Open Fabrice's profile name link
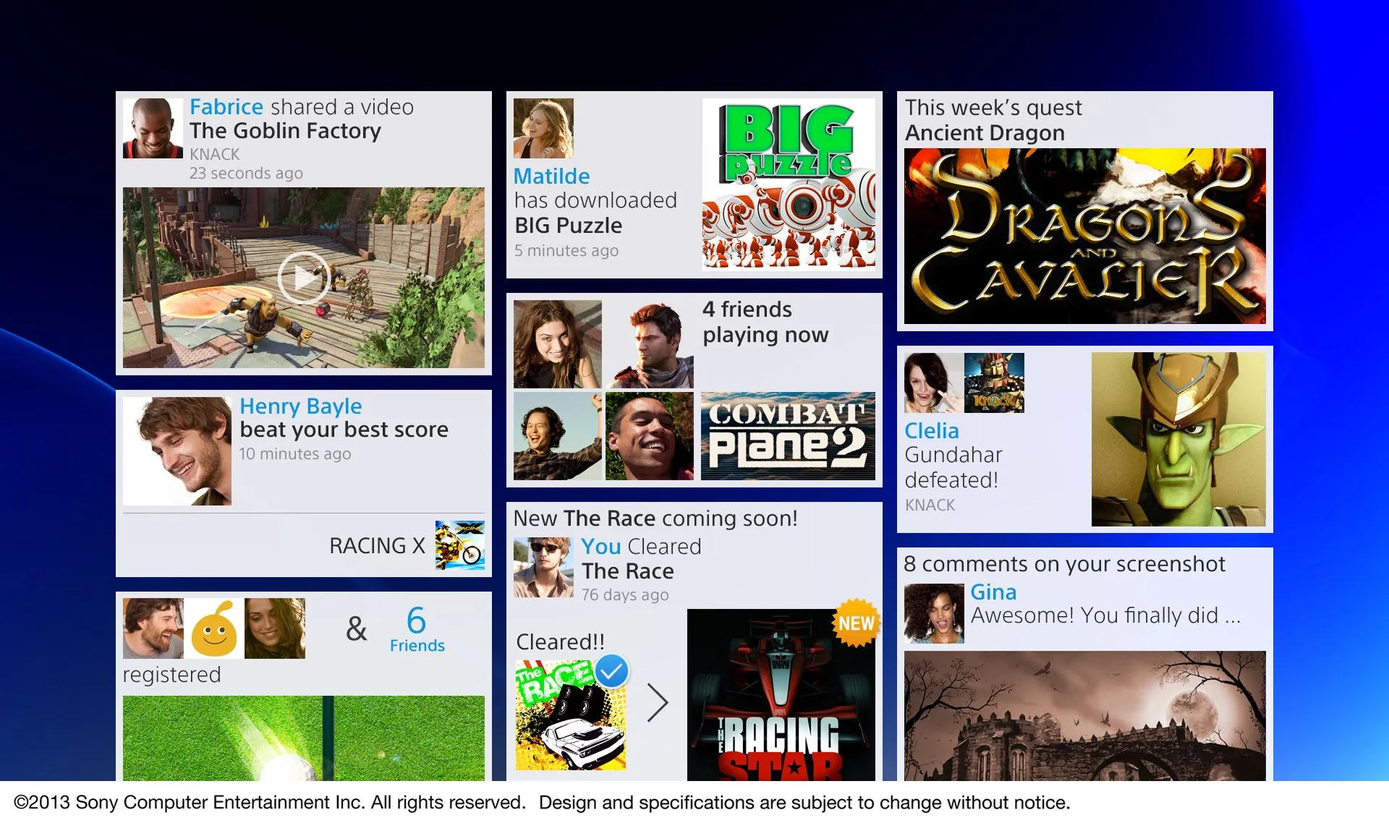The width and height of the screenshot is (1389, 823). (x=226, y=107)
